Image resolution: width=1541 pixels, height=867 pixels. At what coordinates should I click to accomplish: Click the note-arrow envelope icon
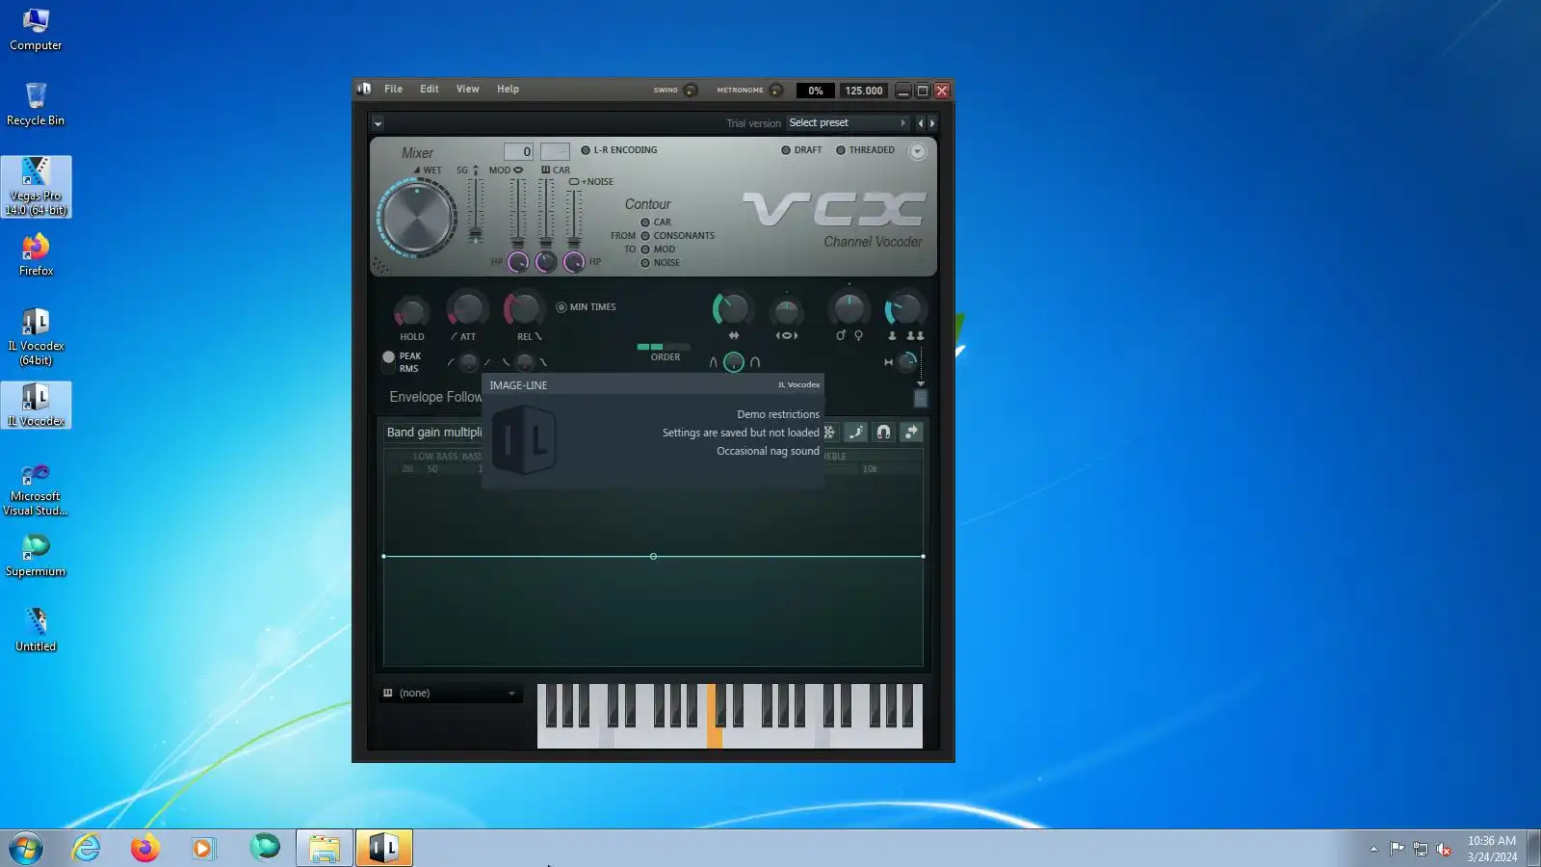click(x=911, y=433)
